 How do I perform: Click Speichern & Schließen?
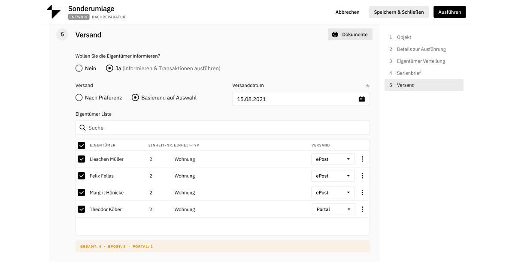click(x=399, y=12)
